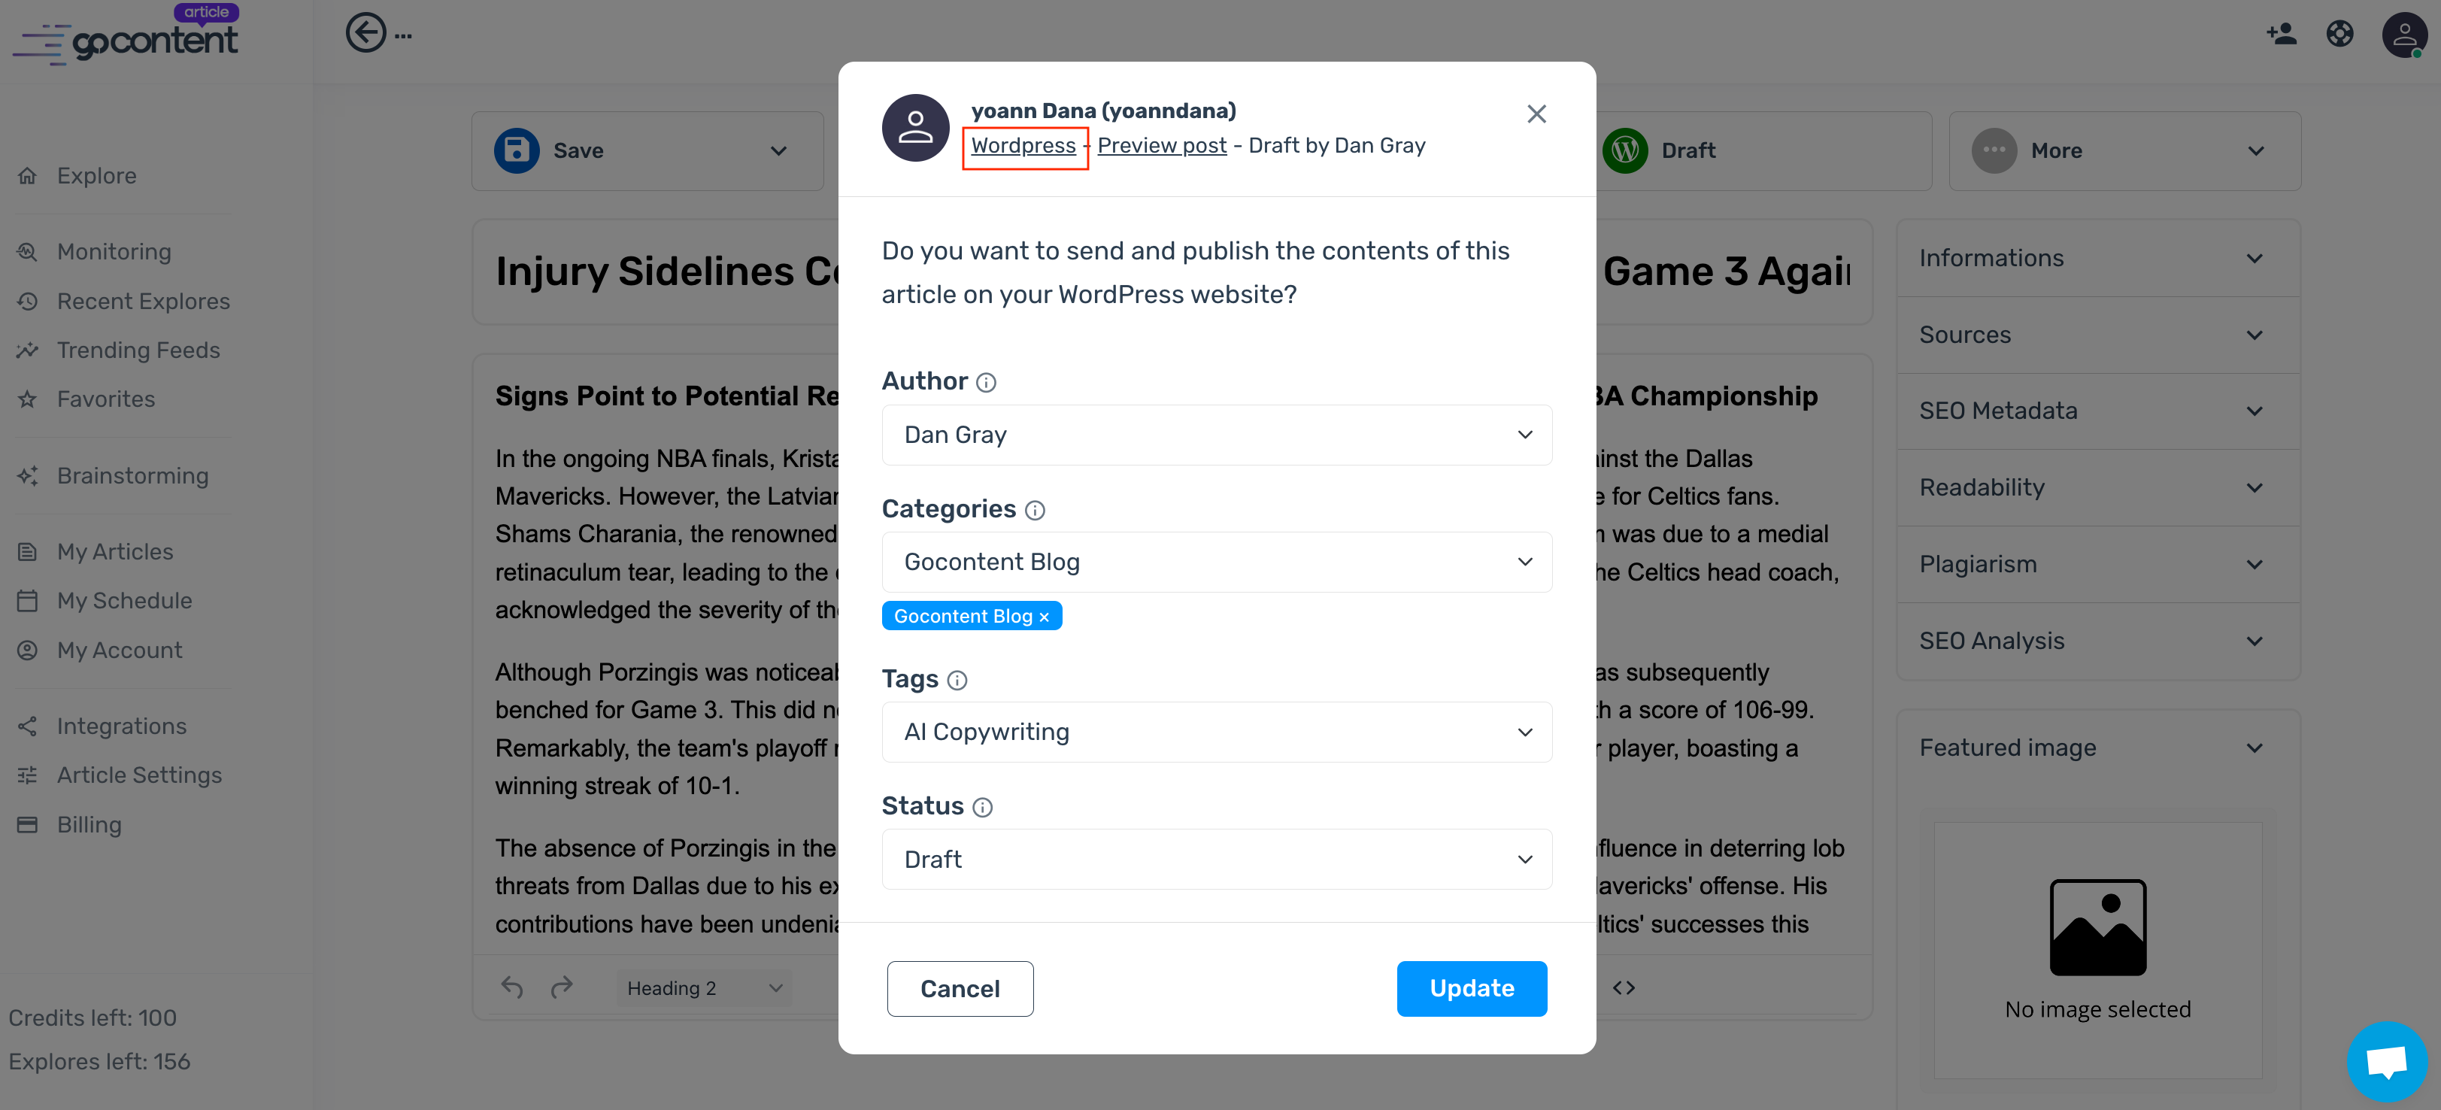Click the Preview post link
Screen dimensions: 2441x1110
[1162, 146]
